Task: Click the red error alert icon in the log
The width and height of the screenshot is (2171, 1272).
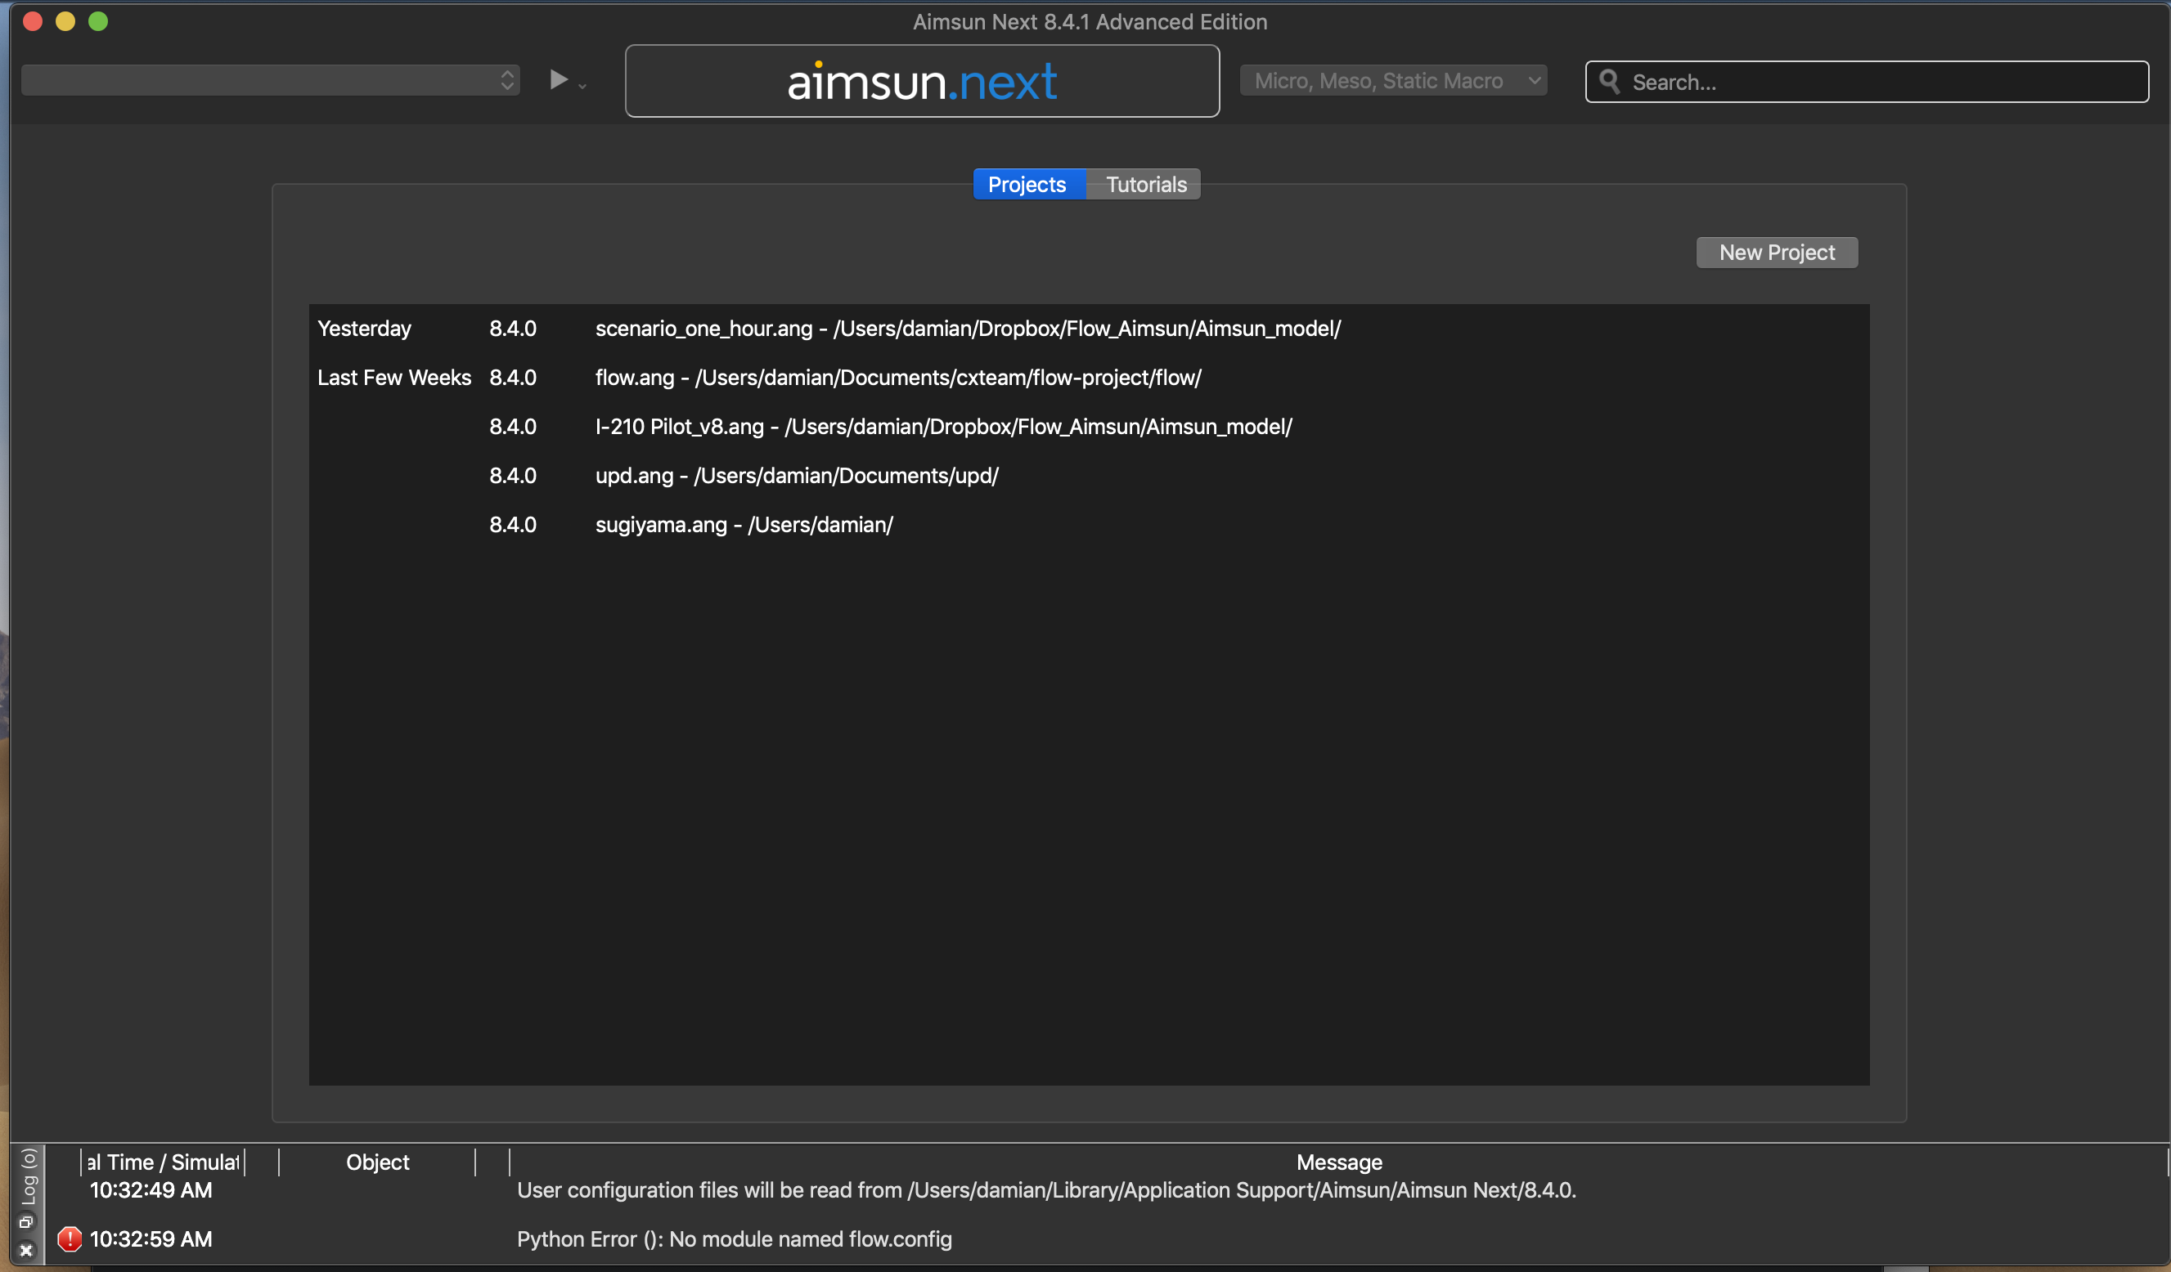Action: [x=69, y=1238]
